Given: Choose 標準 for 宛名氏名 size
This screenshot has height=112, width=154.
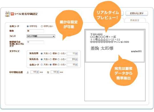Looking at the screenshot, I should tap(50, 59).
